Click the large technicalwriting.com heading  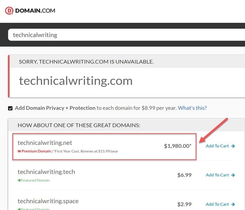click(x=76, y=81)
